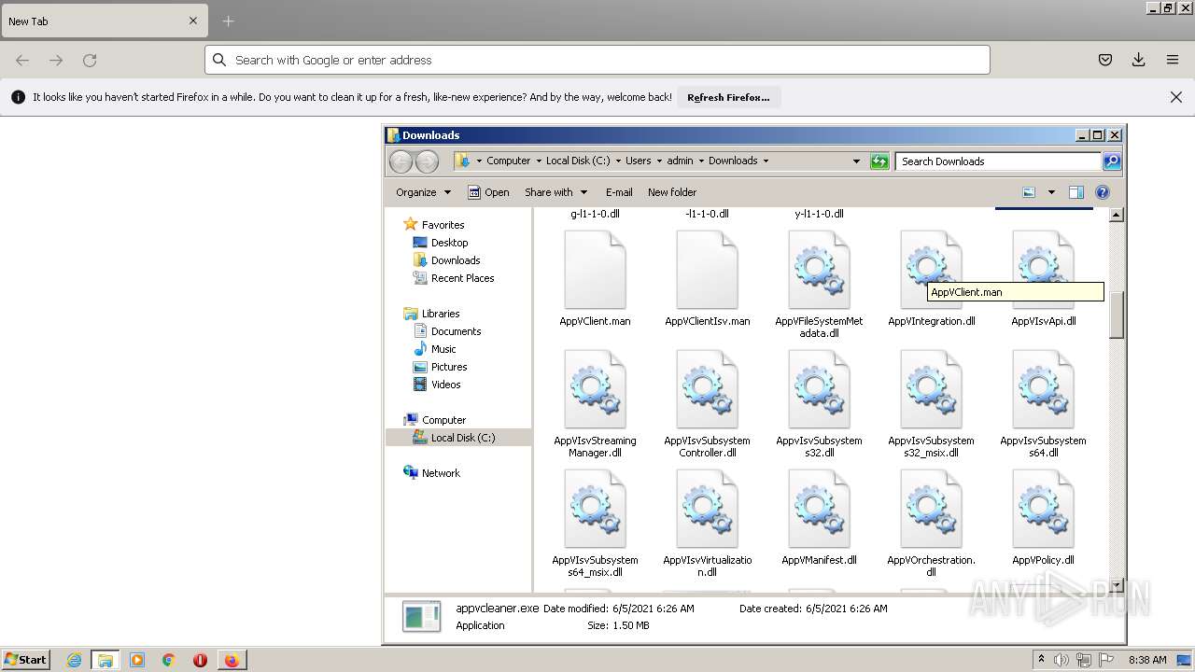This screenshot has width=1195, height=672.
Task: Open Firefox application menu
Action: pyautogui.click(x=1173, y=60)
